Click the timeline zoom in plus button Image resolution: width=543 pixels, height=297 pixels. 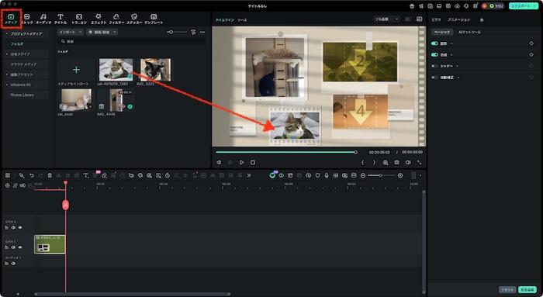pyautogui.click(x=400, y=176)
